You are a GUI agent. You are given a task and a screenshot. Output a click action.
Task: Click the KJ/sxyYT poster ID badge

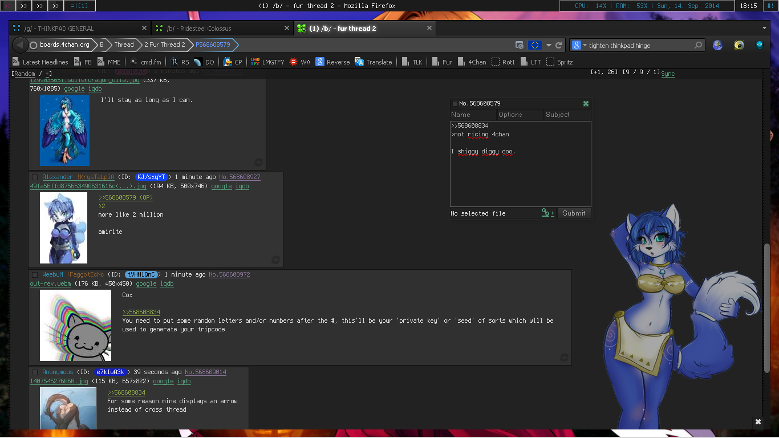pos(151,177)
